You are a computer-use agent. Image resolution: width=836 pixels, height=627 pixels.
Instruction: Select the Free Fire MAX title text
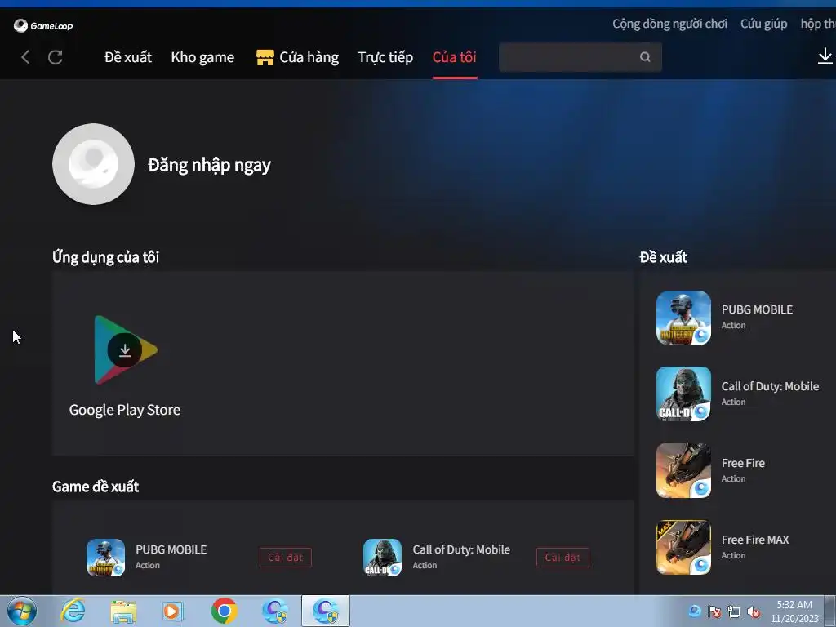click(x=755, y=540)
